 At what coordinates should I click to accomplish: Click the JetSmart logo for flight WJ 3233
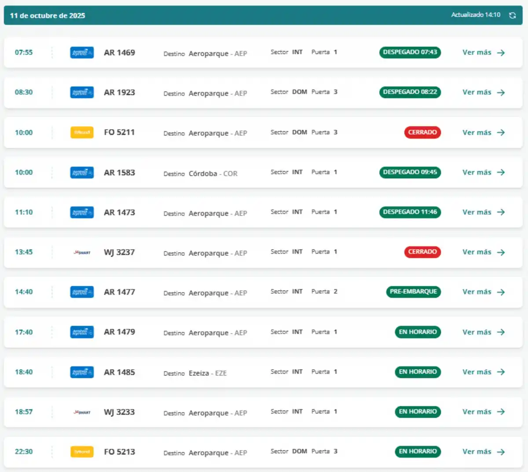point(82,412)
